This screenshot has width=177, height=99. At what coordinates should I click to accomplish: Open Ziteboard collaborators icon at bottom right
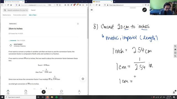pyautogui.click(x=174, y=92)
